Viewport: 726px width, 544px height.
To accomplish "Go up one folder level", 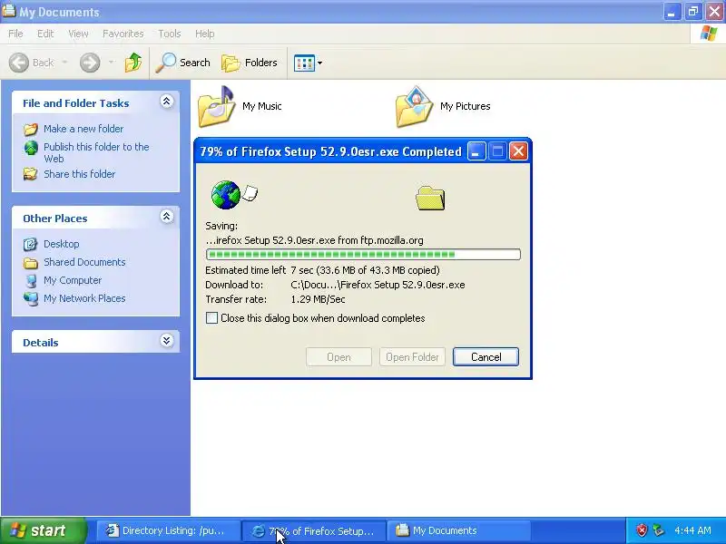I will 133,63.
